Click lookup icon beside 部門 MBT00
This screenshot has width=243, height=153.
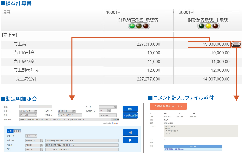[42, 149]
